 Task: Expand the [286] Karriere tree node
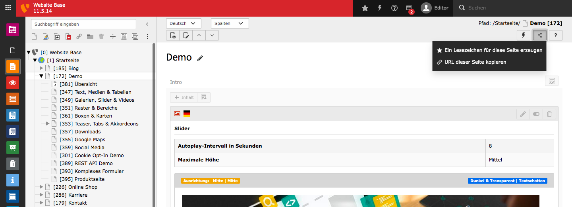[x=41, y=195]
